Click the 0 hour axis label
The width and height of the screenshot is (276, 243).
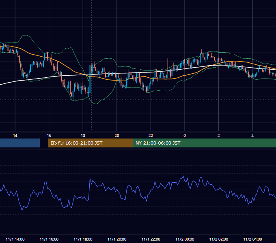(185, 136)
